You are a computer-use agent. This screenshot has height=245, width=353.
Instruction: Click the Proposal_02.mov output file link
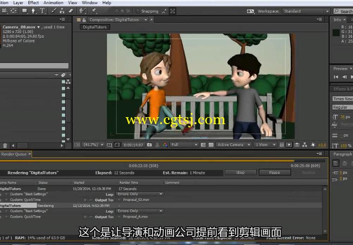coord(136,199)
